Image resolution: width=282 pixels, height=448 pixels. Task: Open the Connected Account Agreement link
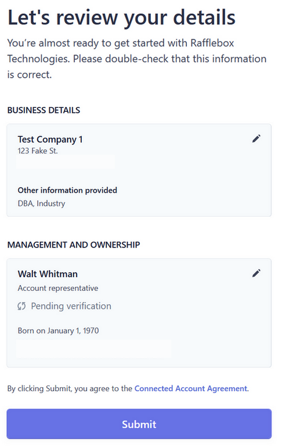(x=191, y=388)
